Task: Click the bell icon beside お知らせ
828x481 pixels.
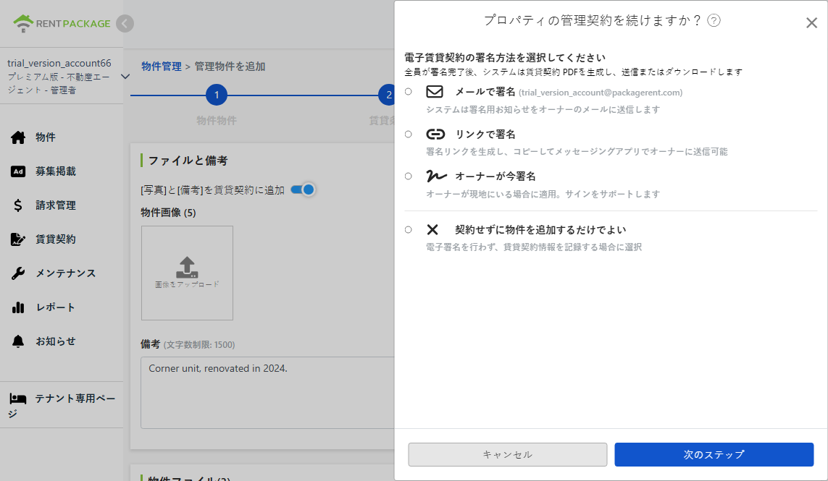Action: 18,341
